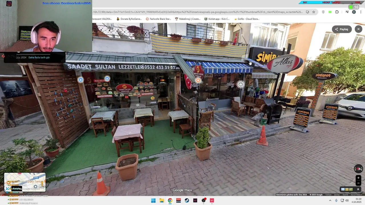Open the volume tray icon

347,200
